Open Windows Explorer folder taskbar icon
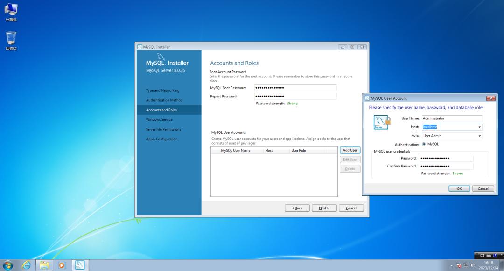 pyautogui.click(x=44, y=265)
